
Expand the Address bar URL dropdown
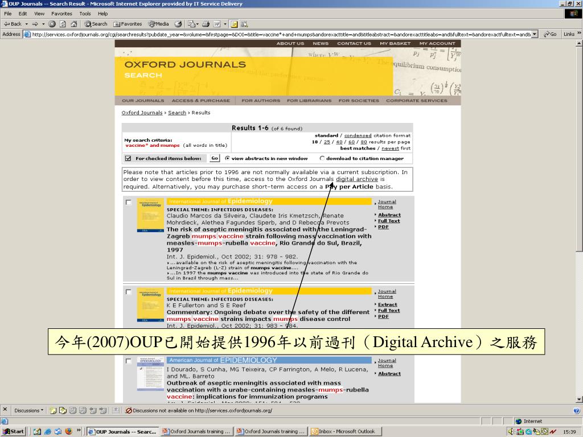(535, 34)
